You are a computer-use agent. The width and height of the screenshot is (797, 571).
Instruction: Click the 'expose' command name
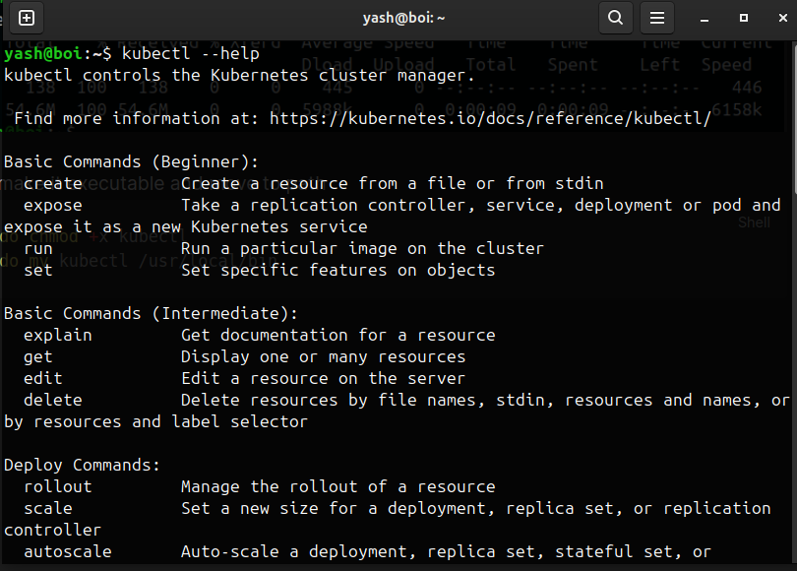53,205
